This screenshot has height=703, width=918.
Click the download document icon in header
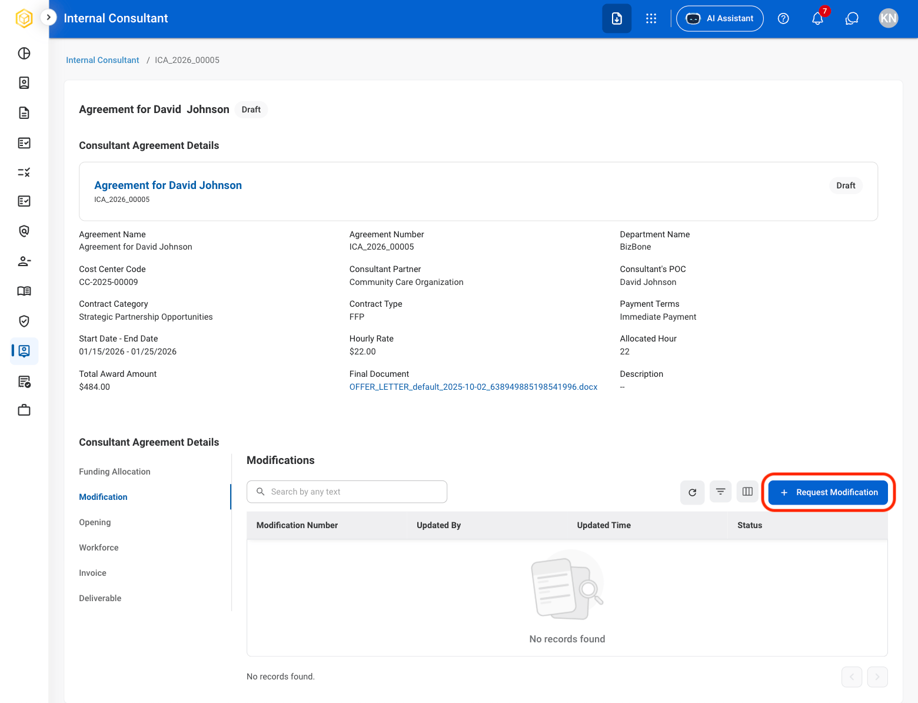tap(617, 19)
